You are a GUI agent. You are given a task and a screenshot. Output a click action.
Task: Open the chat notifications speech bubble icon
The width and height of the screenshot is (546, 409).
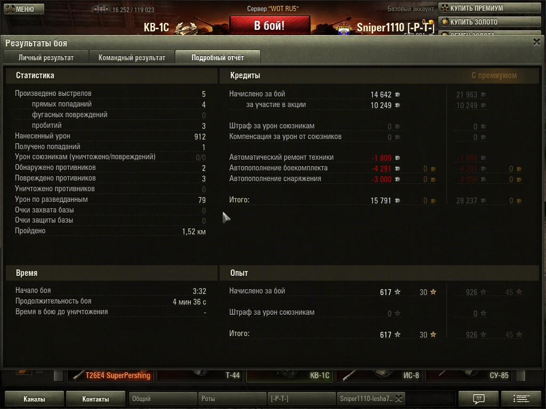pos(479,398)
